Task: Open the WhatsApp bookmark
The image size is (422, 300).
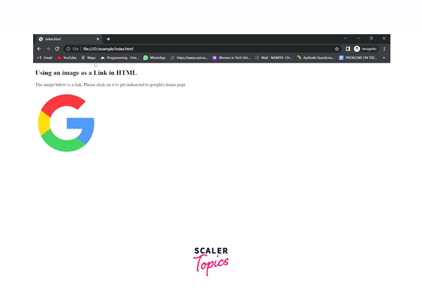Action: (x=155, y=57)
